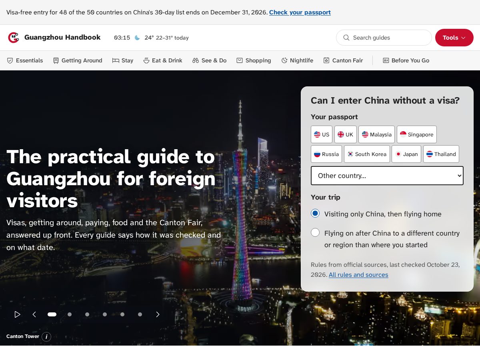This screenshot has height=360, width=480.
Task: Choose the Malaysia passport option
Action: [x=376, y=134]
